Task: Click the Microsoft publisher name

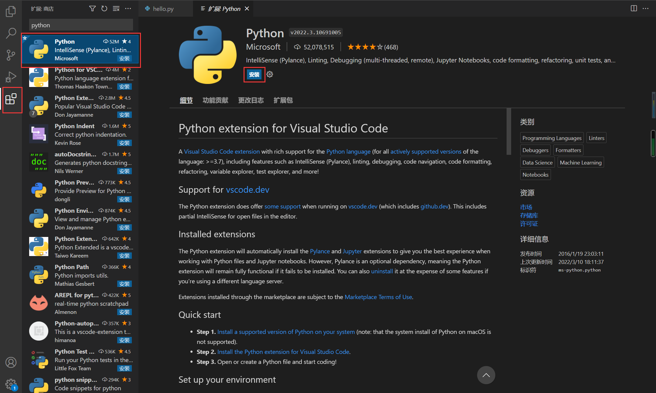Action: (x=263, y=47)
